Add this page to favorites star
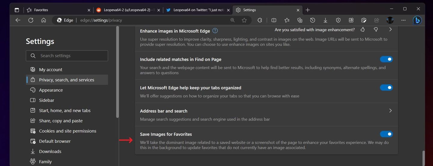 pyautogui.click(x=244, y=20)
